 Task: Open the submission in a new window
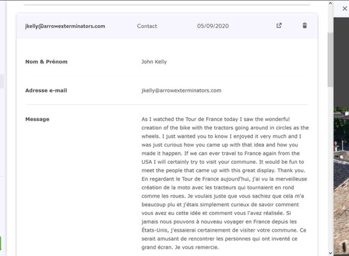point(279,26)
